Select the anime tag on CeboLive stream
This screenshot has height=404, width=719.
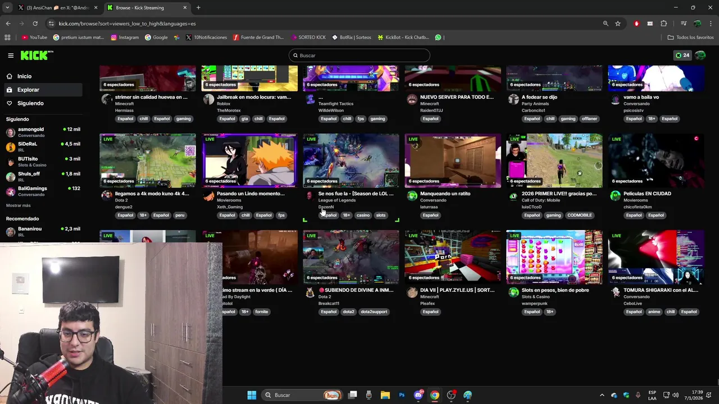tap(654, 312)
